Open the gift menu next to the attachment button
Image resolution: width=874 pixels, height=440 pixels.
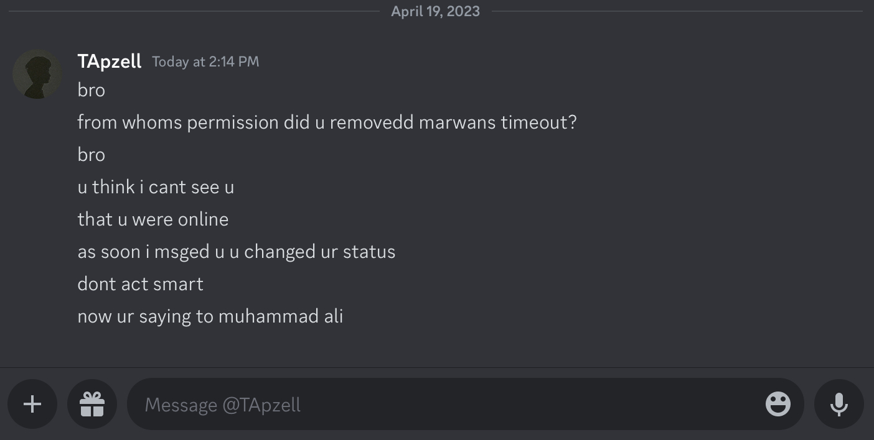(x=92, y=404)
